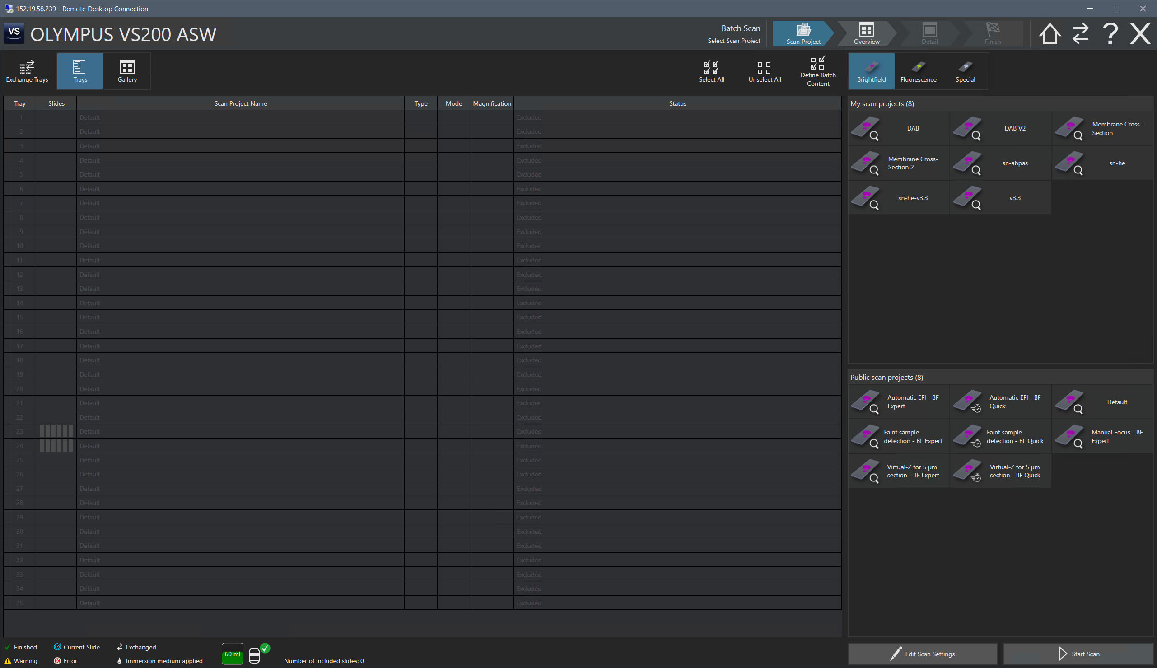The width and height of the screenshot is (1157, 668).
Task: Click Immersion medium applied legend entry
Action: coord(159,661)
